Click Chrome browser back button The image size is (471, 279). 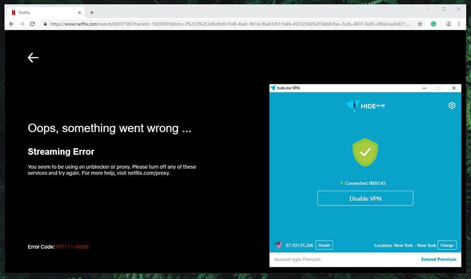point(11,24)
